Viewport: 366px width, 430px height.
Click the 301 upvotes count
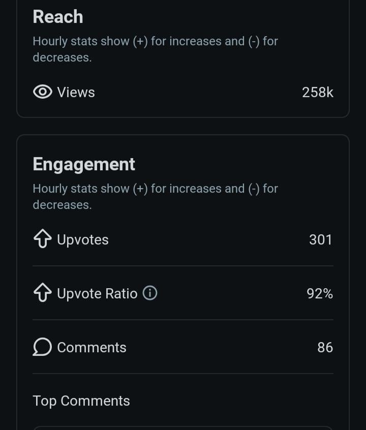pyautogui.click(x=320, y=239)
